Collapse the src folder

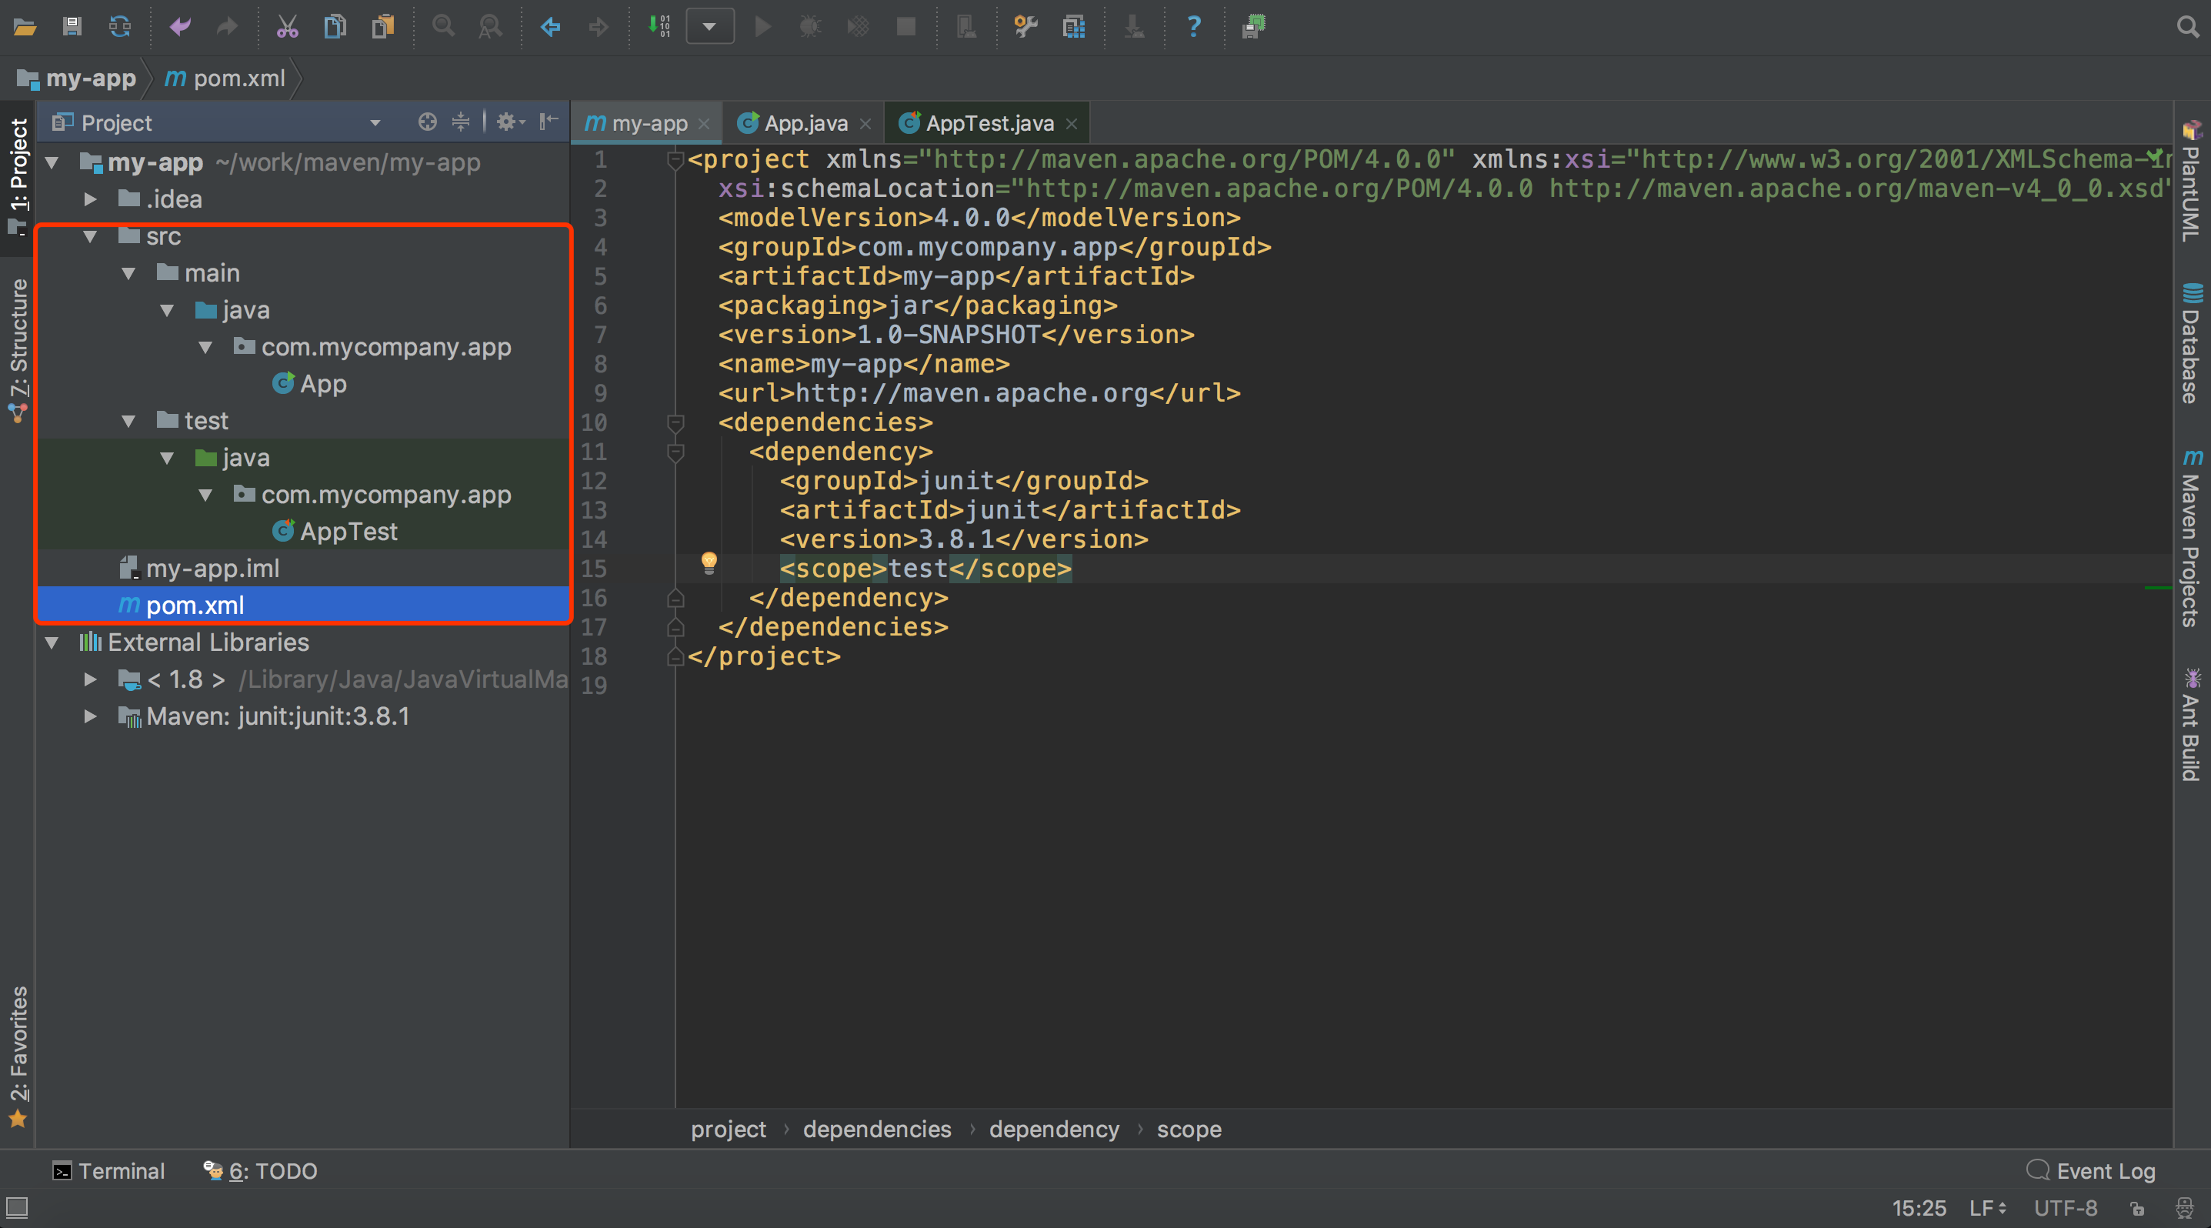90,236
